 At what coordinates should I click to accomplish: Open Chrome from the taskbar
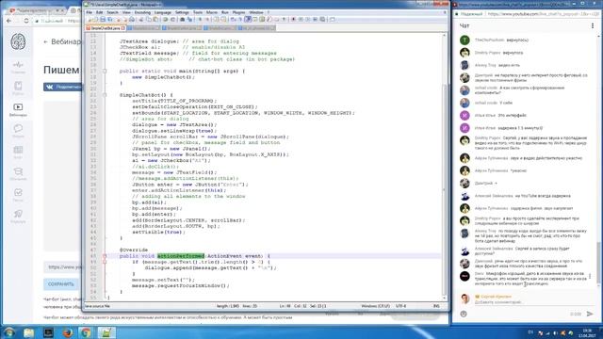86,332
